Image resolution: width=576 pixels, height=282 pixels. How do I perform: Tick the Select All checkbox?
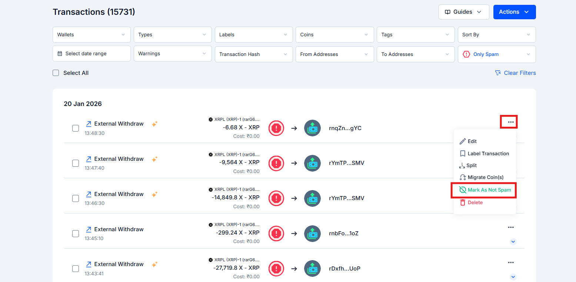click(x=56, y=73)
